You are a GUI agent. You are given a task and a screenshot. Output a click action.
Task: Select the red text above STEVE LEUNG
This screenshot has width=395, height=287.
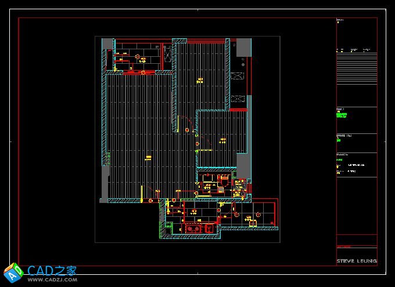pos(344,246)
